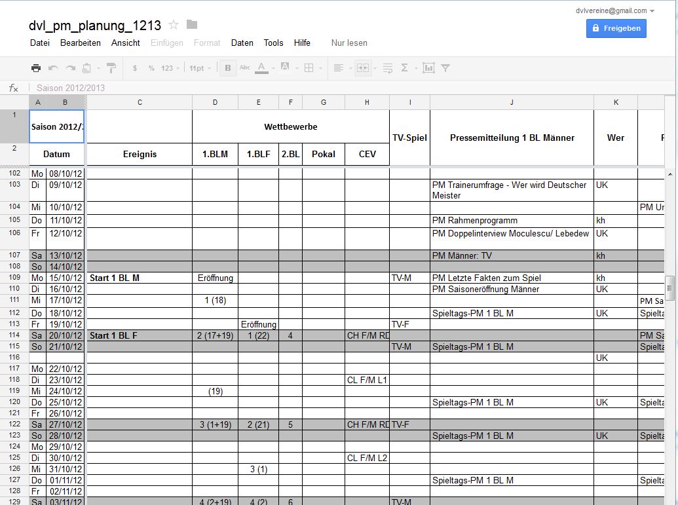Toggle wrap text in toolbar
678x505 pixels.
pos(387,67)
